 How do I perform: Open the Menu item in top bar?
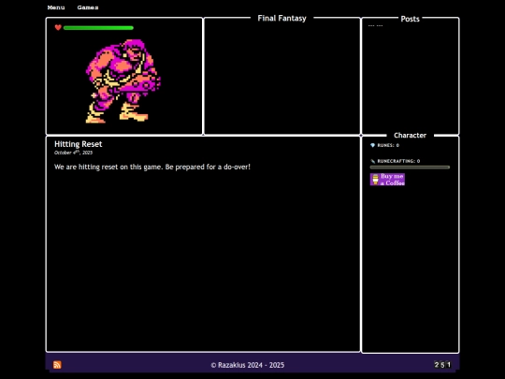coord(56,7)
